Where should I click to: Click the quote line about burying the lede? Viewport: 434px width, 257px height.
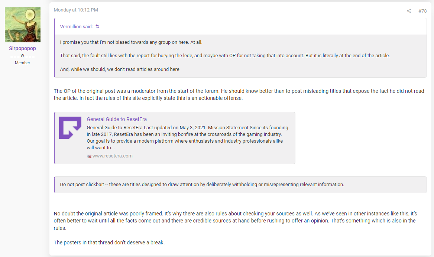225,56
